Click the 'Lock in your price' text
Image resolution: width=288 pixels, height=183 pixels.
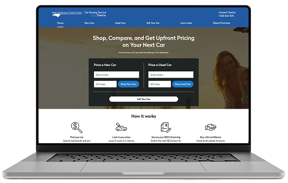pos(121,137)
